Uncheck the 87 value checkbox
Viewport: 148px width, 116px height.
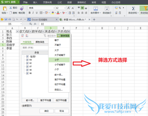27,67
